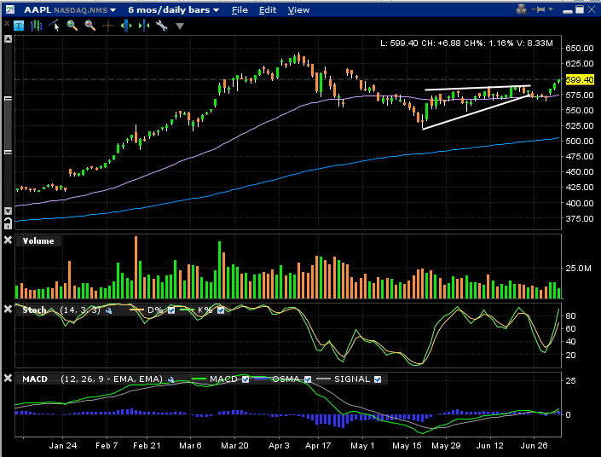This screenshot has height=457, width=601.
Task: Click the 375.00 price axis label
Action: (580, 218)
